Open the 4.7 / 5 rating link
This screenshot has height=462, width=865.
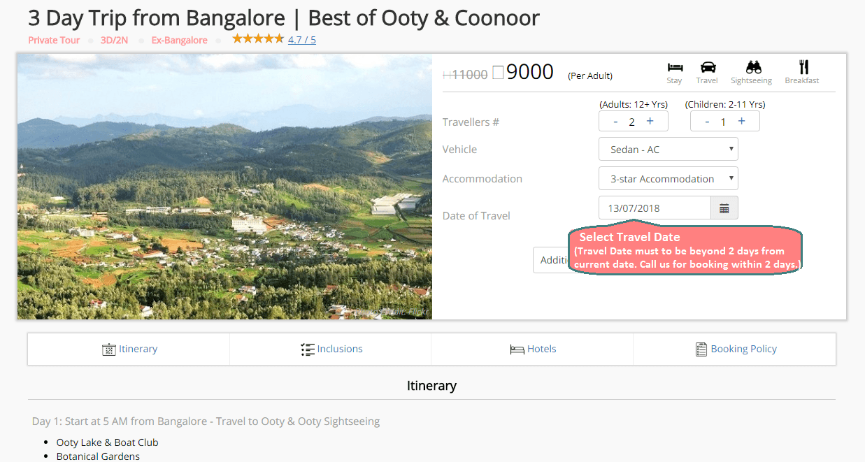click(302, 40)
